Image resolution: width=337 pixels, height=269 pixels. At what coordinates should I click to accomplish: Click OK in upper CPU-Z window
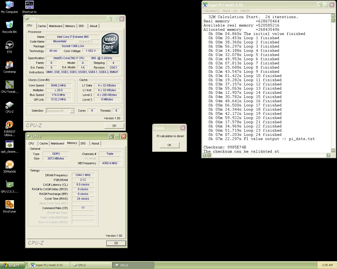(x=114, y=126)
